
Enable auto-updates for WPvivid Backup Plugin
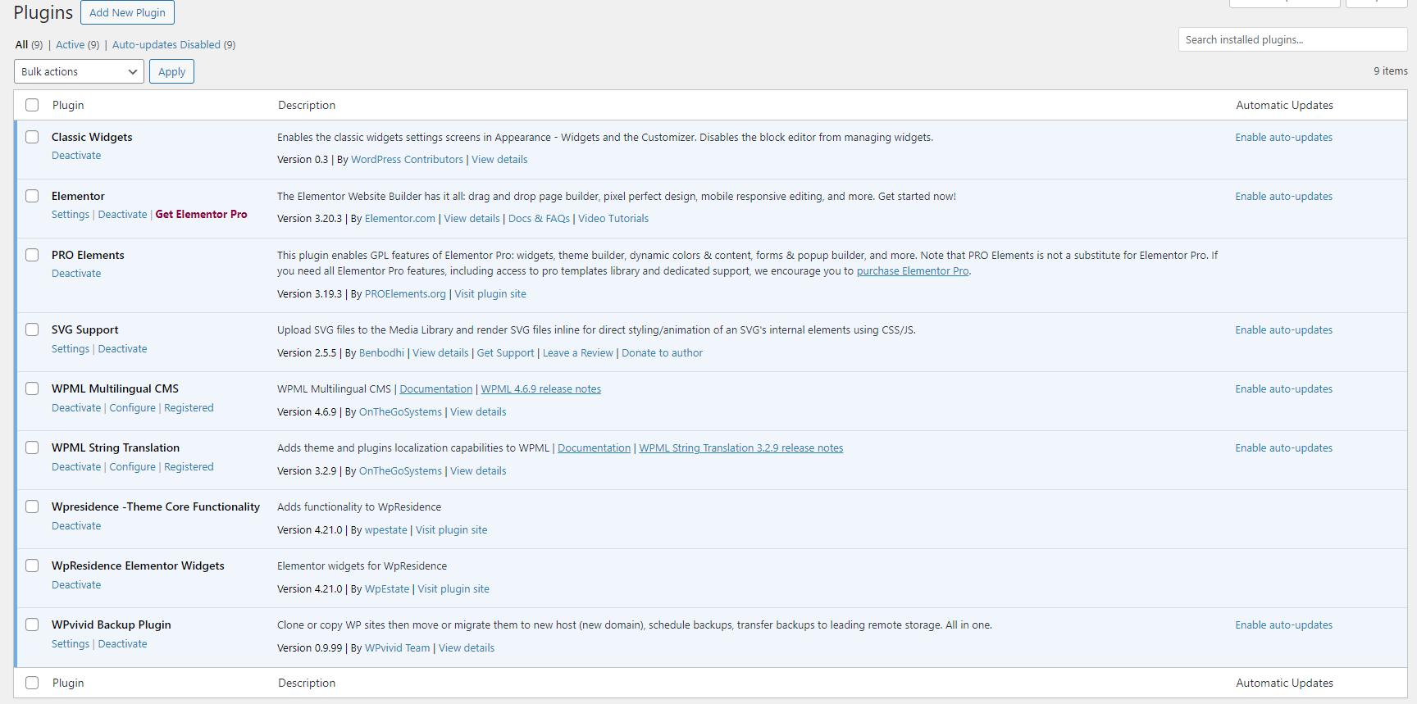1283,625
